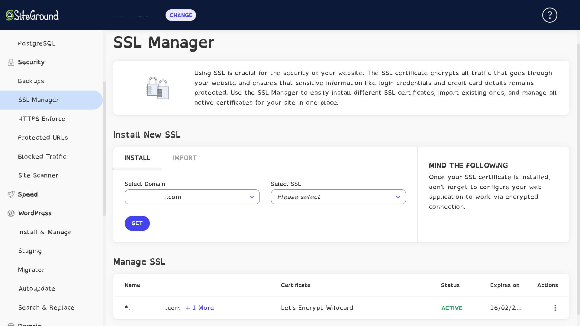580x326 pixels.
Task: Click the Install New SSL heading
Action: click(147, 135)
